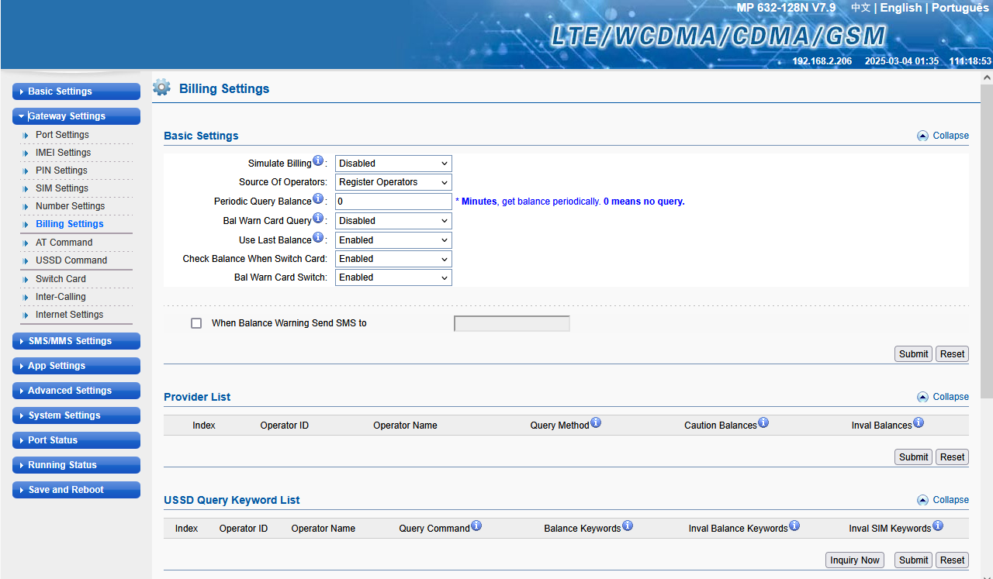Image resolution: width=993 pixels, height=579 pixels.
Task: Click the Periodic Query Balance input field
Action: [393, 202]
